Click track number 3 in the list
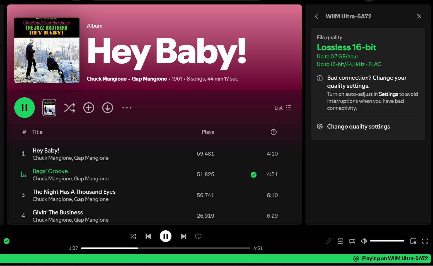Viewport: 433px width, 266px height. (23, 195)
